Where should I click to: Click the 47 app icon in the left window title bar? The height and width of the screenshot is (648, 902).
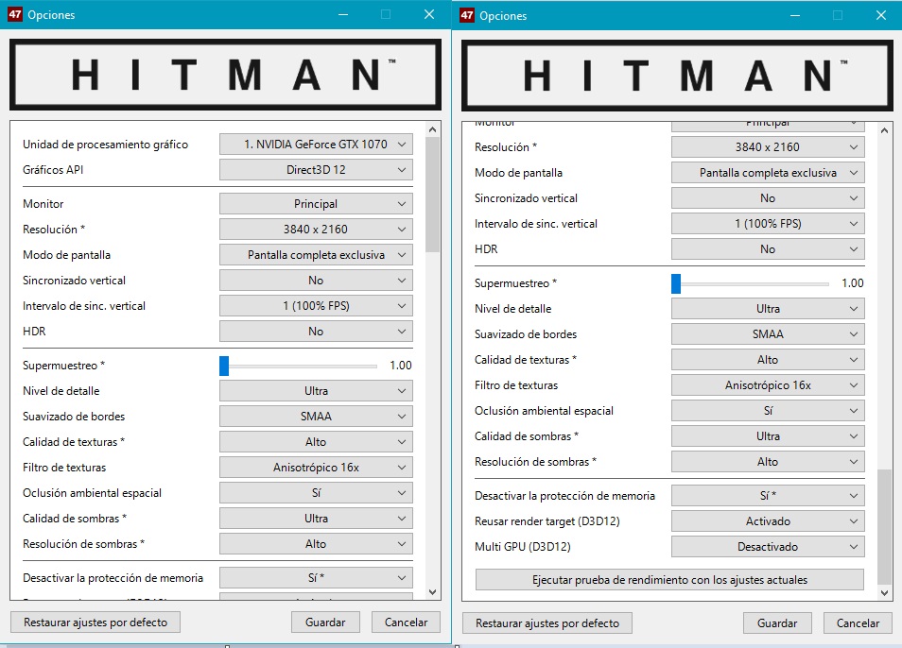tap(15, 14)
